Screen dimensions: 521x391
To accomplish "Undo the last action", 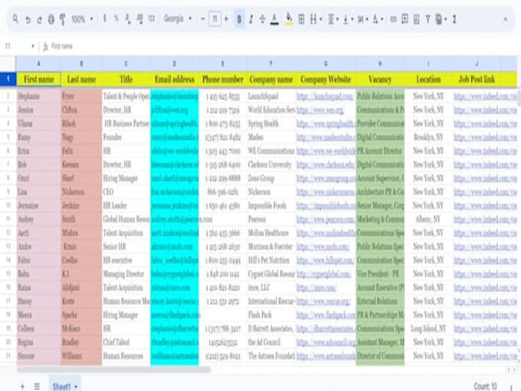I will [28, 19].
